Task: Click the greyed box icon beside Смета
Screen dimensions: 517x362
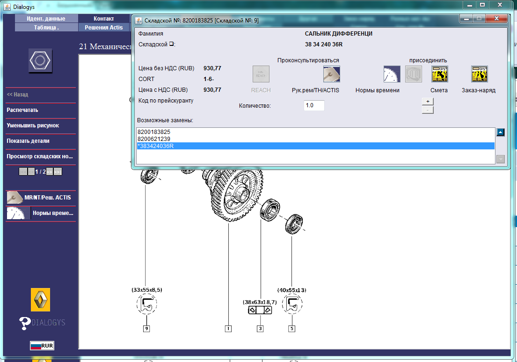Action: pos(414,74)
